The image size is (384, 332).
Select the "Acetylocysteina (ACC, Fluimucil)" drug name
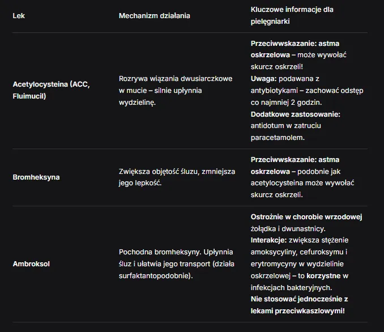[x=51, y=90]
